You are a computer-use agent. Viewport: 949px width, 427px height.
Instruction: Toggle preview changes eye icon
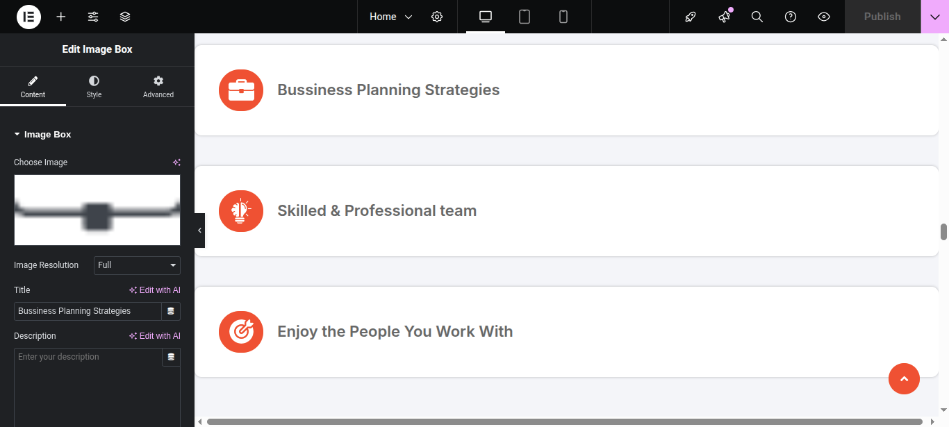(x=824, y=17)
